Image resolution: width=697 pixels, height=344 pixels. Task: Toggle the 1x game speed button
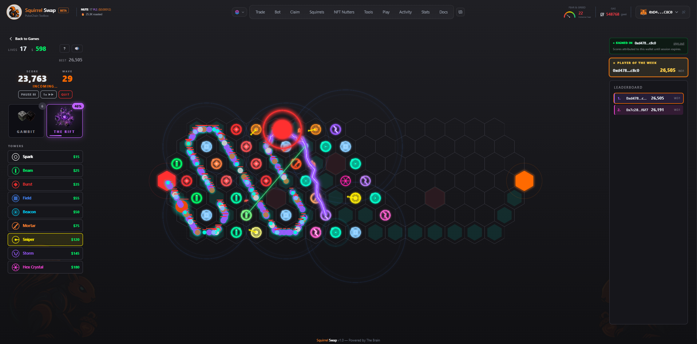tap(48, 94)
